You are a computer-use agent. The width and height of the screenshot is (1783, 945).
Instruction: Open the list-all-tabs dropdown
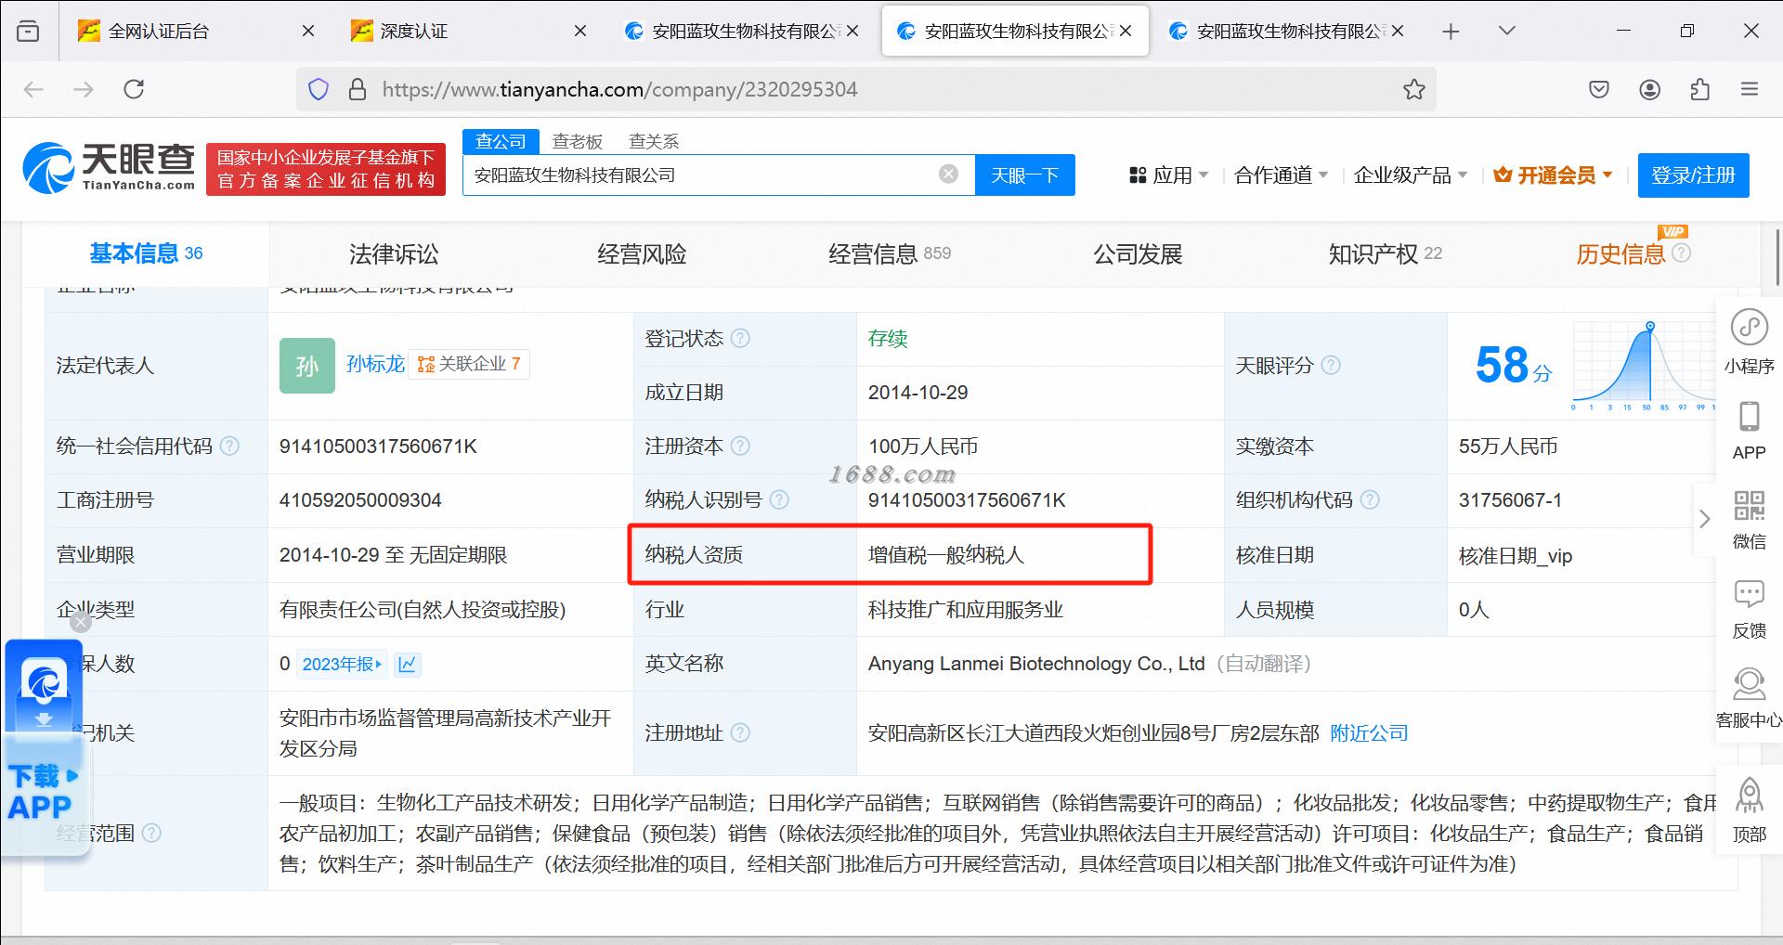pyautogui.click(x=1507, y=31)
